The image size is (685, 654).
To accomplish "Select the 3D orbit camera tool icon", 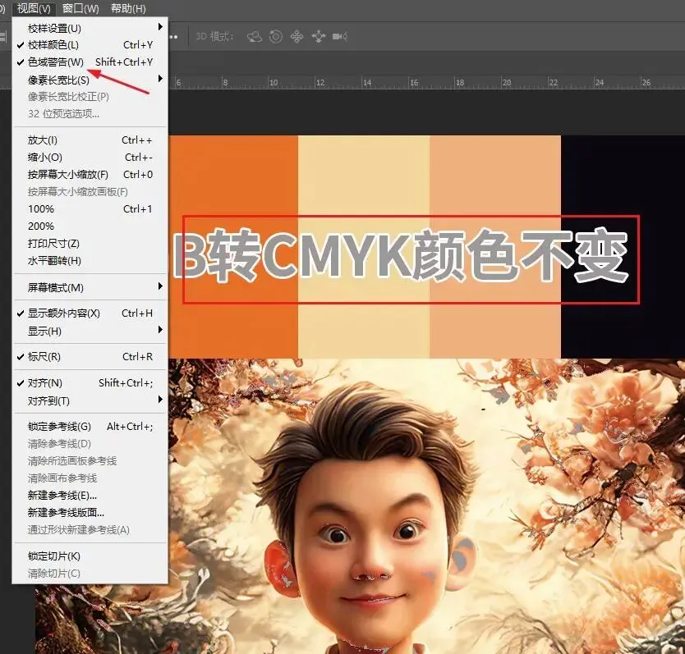I will 255,35.
